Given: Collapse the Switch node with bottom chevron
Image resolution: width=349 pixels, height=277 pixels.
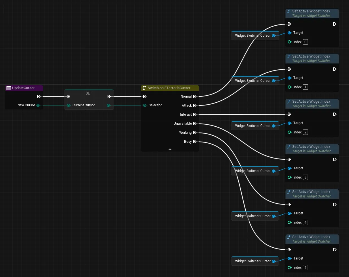Looking at the screenshot, I should (170, 149).
